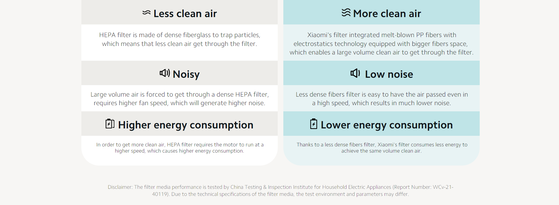The image size is (559, 205).
Task: Select the Less clean air heading
Action: 185,14
